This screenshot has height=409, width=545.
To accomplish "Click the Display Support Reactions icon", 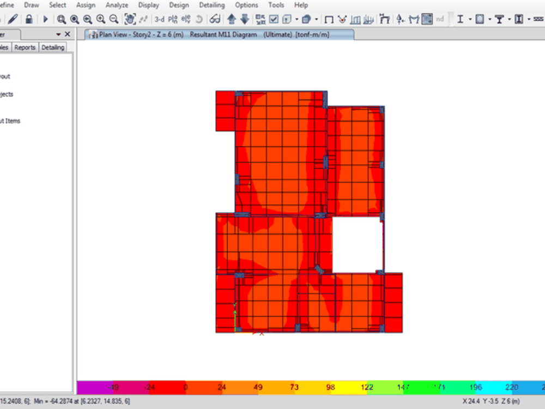I will (x=384, y=19).
